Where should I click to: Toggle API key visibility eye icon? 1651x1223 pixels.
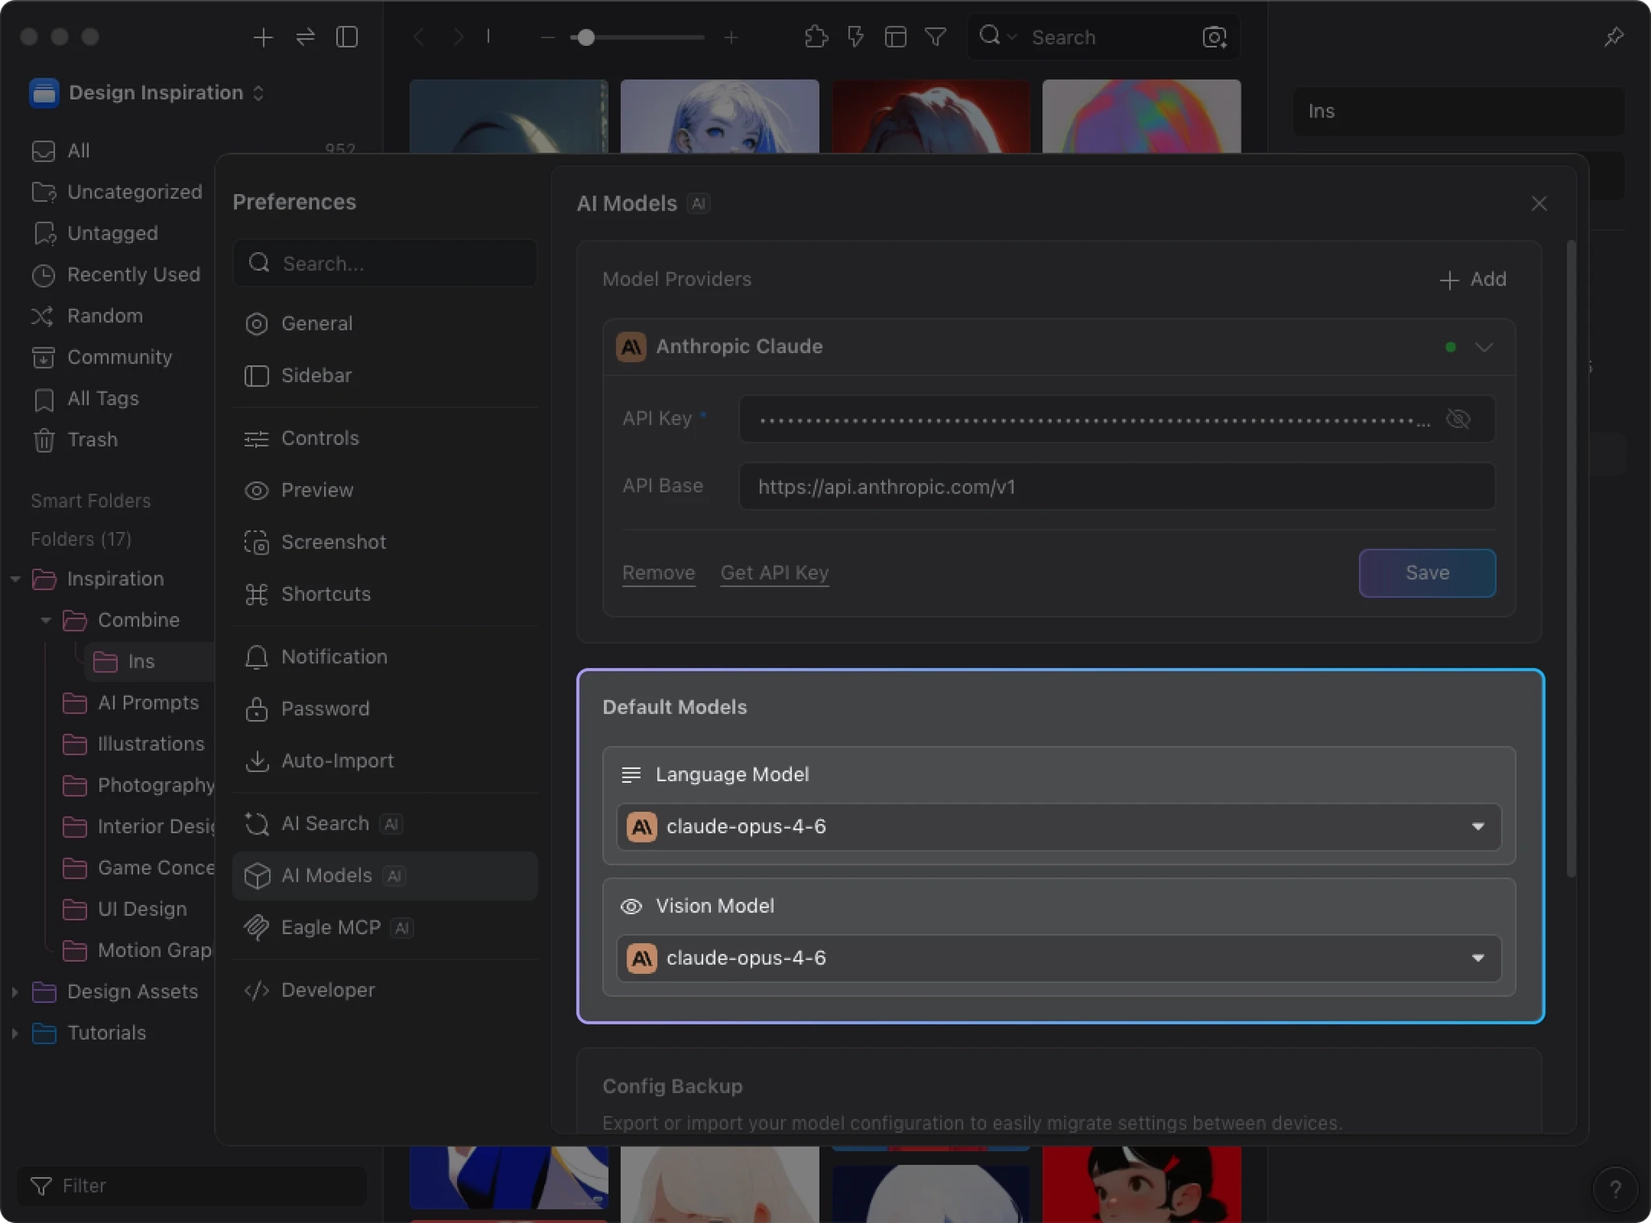(x=1458, y=419)
